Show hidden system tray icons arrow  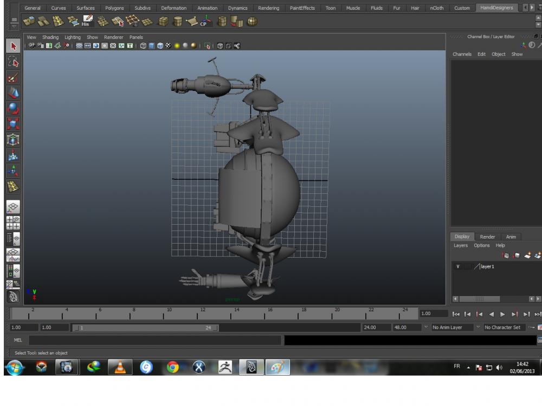click(x=468, y=367)
